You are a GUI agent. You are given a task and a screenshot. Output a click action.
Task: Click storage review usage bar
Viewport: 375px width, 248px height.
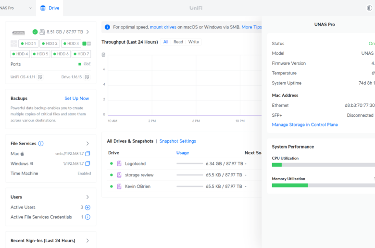click(x=189, y=175)
